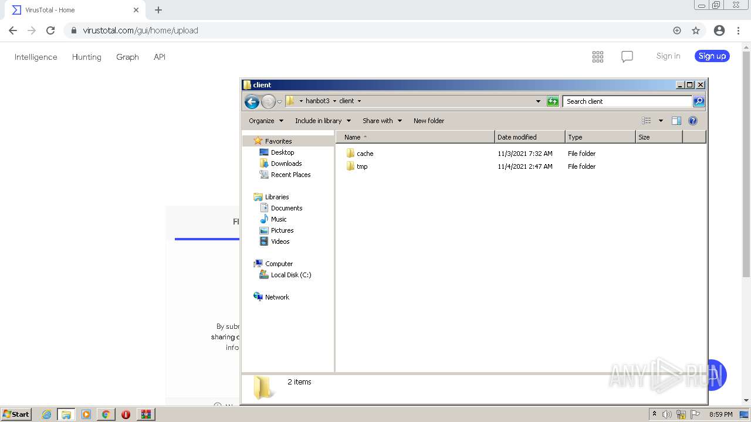Screen dimensions: 751x422
Task: Show hidden tray icons arrow
Action: click(654, 414)
